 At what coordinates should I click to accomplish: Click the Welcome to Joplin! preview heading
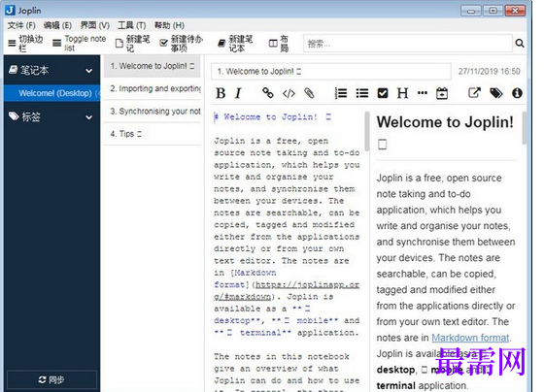pos(445,122)
